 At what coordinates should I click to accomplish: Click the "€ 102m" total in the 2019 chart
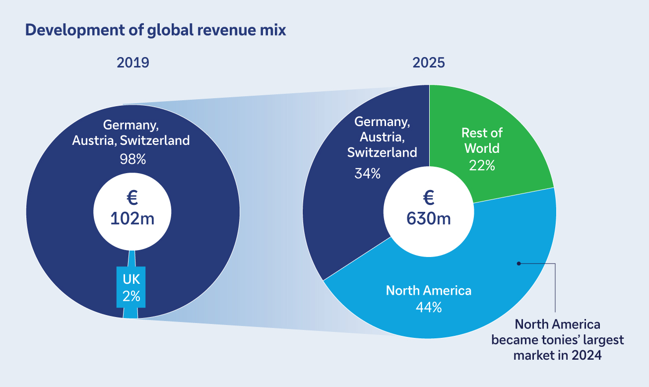[x=132, y=209]
